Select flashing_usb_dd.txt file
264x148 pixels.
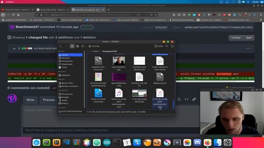(x=139, y=79)
